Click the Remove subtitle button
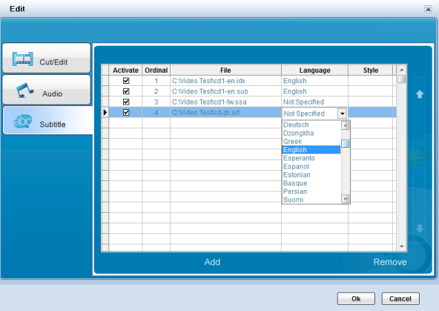Image resolution: width=439 pixels, height=311 pixels. (x=390, y=262)
